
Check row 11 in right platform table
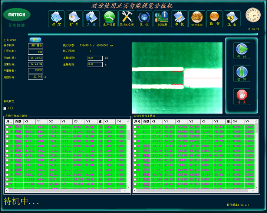coord(135,180)
